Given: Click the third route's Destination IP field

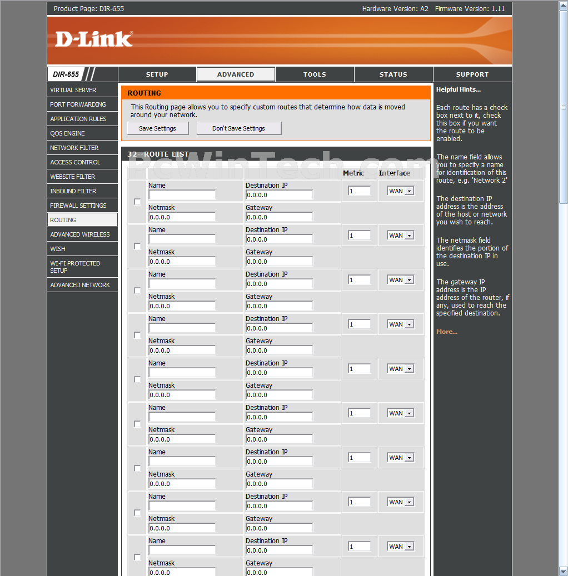Looking at the screenshot, I should click(x=280, y=284).
